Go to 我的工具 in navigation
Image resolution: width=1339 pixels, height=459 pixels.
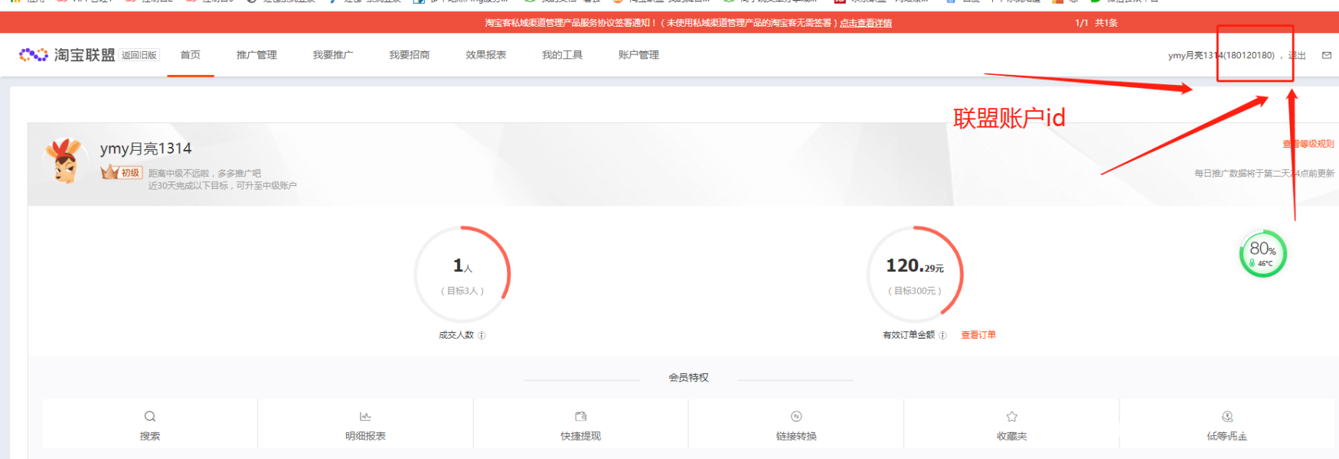point(562,55)
